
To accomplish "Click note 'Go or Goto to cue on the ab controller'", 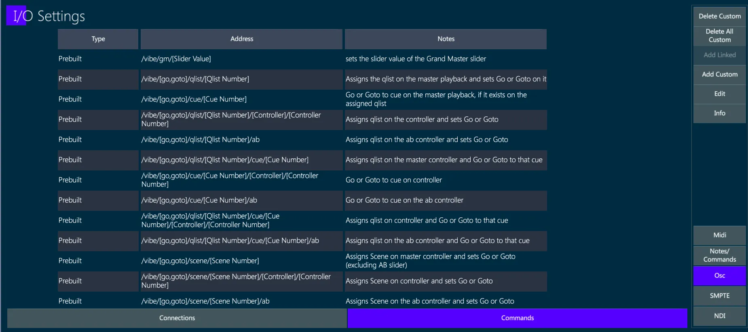I will click(404, 200).
